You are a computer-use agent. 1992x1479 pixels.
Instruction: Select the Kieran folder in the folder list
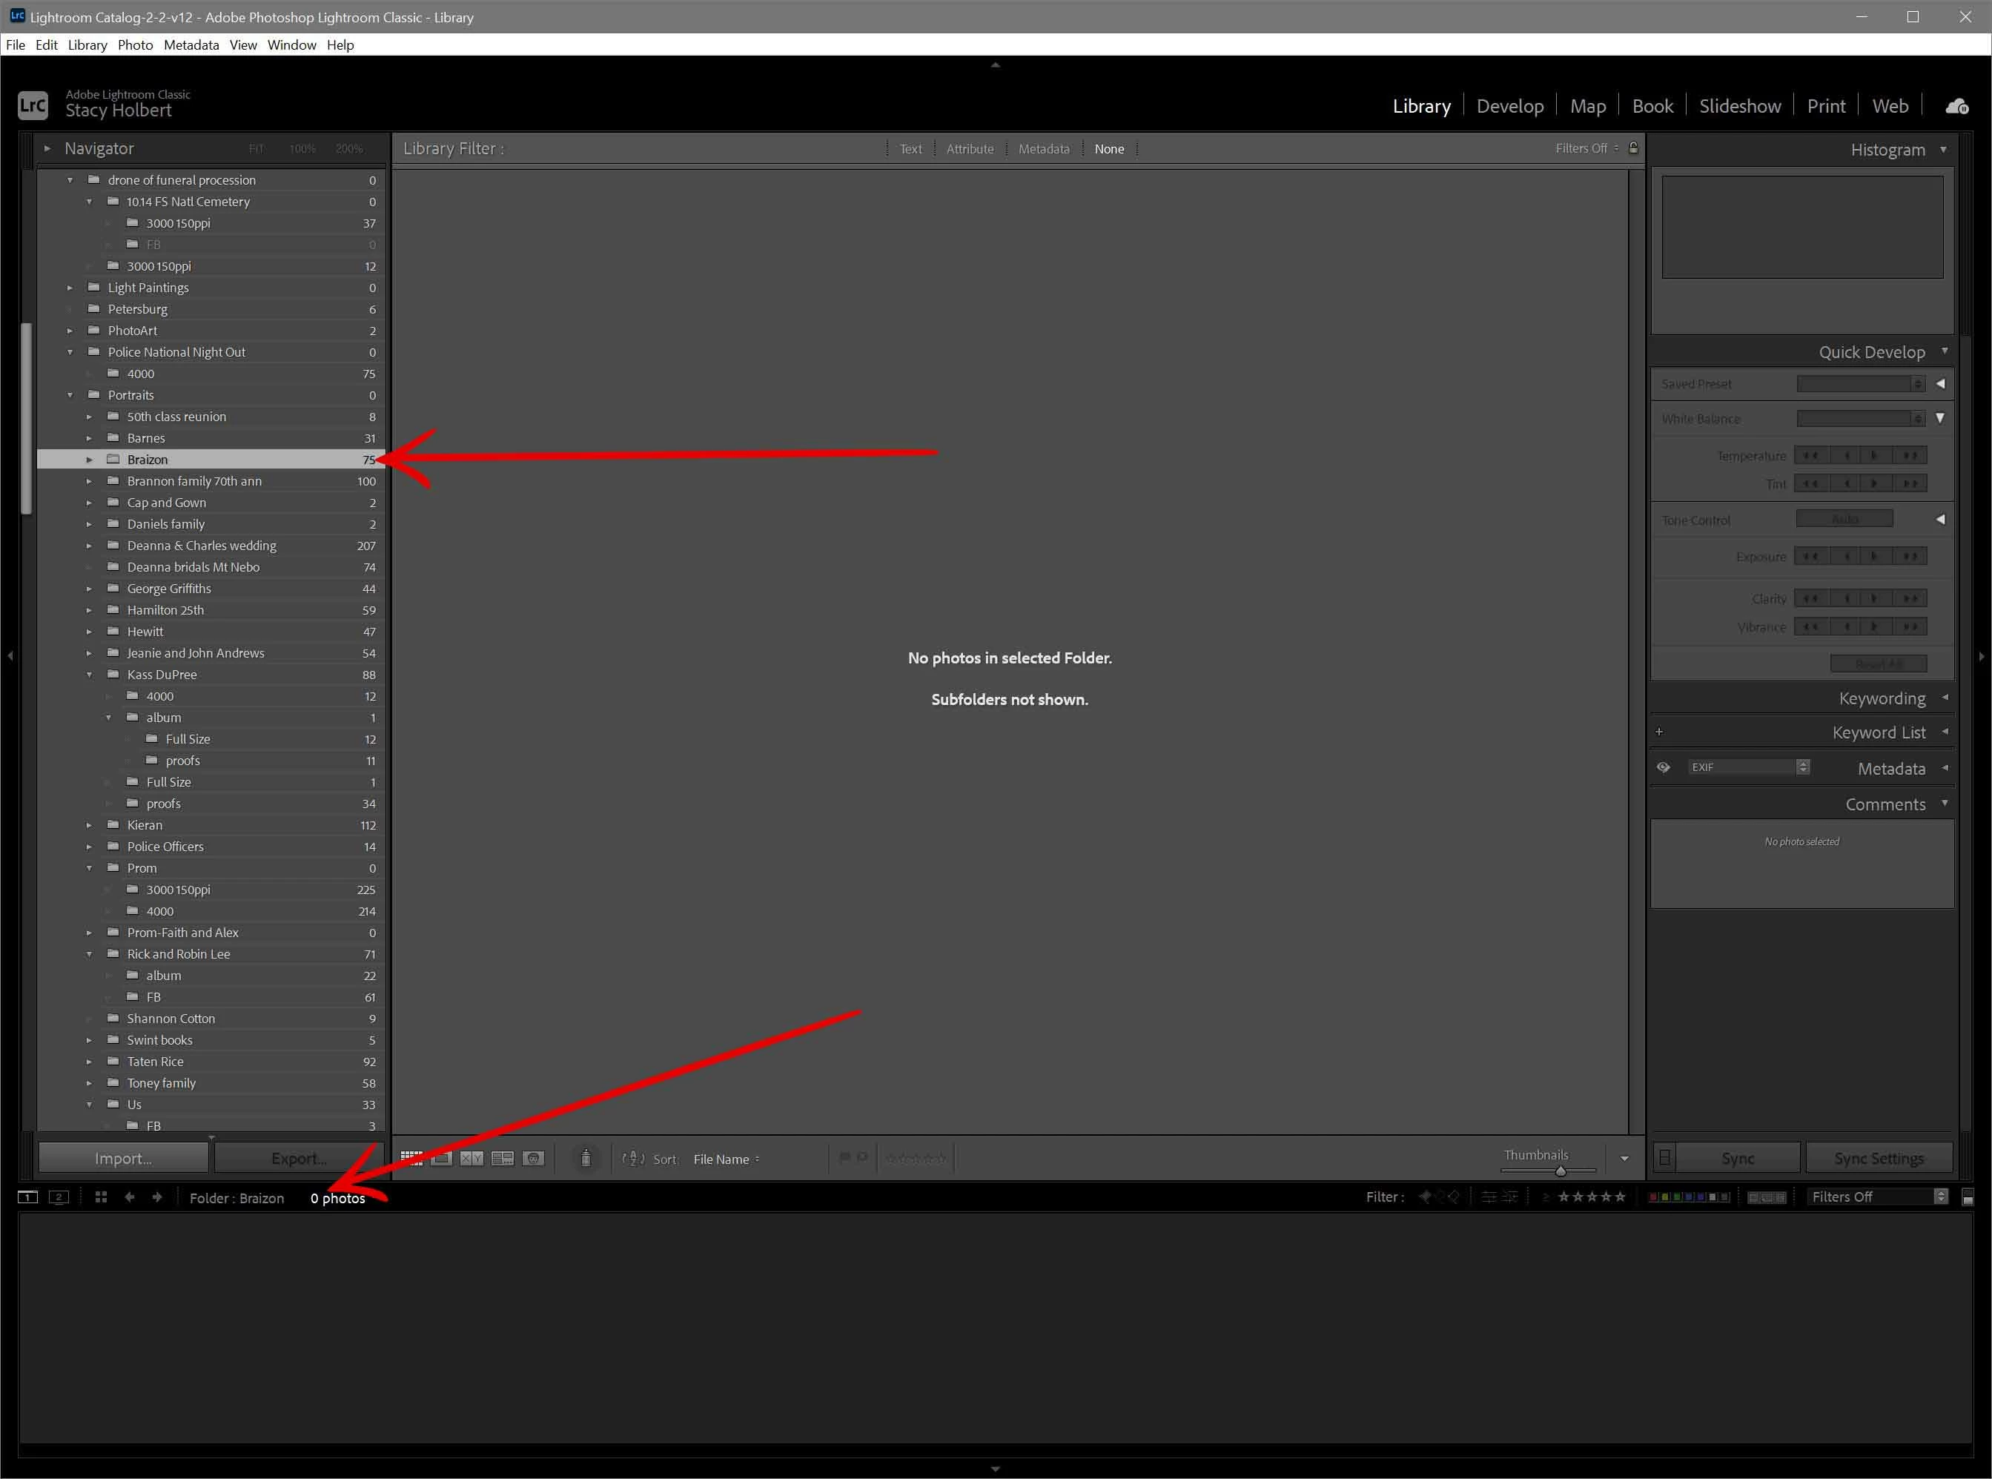pos(146,824)
